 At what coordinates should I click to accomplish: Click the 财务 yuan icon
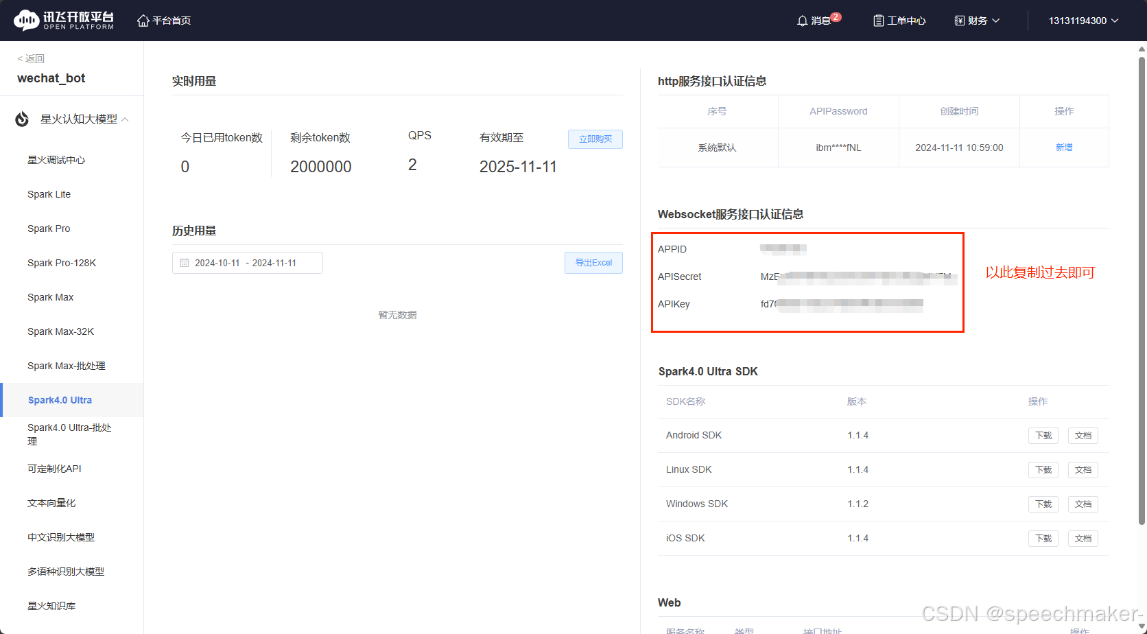pos(960,21)
